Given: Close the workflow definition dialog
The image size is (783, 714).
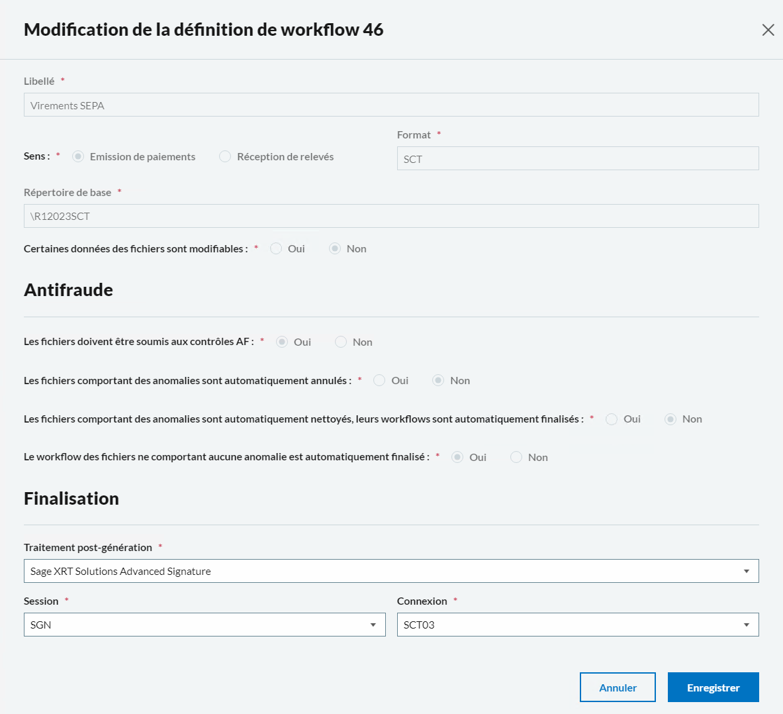Looking at the screenshot, I should pos(768,30).
